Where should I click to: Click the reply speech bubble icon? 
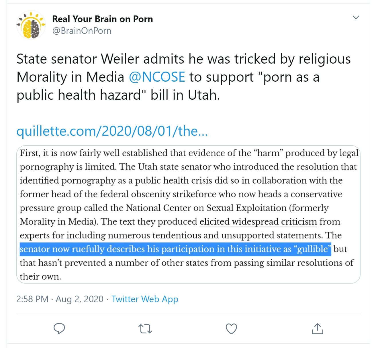(x=59, y=329)
